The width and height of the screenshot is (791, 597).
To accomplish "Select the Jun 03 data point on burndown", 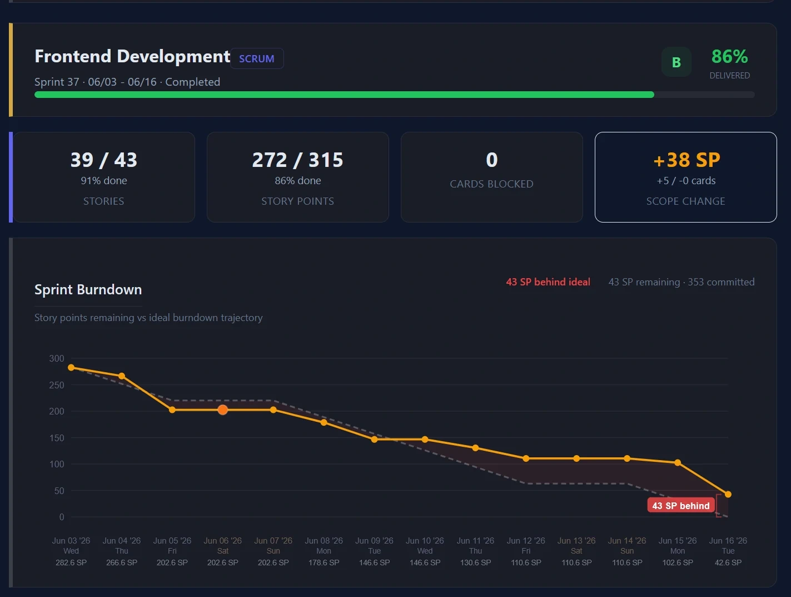I will [71, 368].
